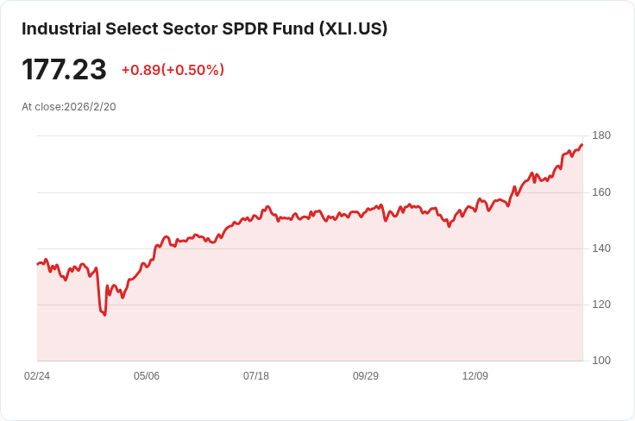The height and width of the screenshot is (421, 635).
Task: Click the lowest dip point on chart line
Action: click(105, 315)
